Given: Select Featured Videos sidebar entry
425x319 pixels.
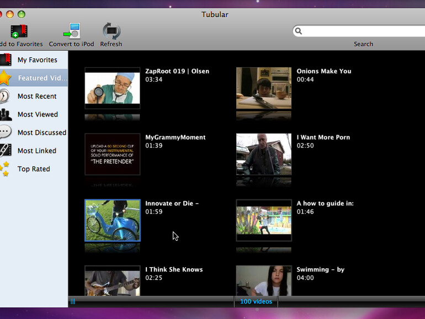Looking at the screenshot, I should click(x=34, y=78).
